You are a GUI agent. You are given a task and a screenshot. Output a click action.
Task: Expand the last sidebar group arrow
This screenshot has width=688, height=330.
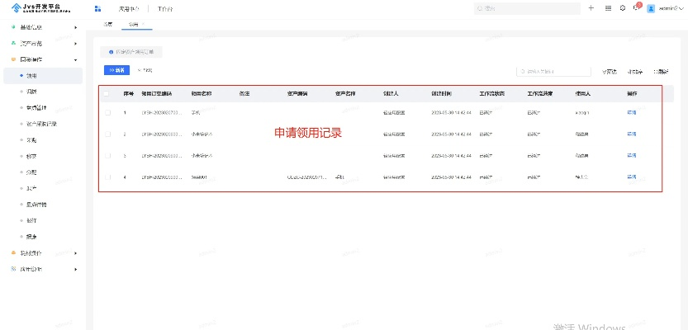pyautogui.click(x=75, y=269)
